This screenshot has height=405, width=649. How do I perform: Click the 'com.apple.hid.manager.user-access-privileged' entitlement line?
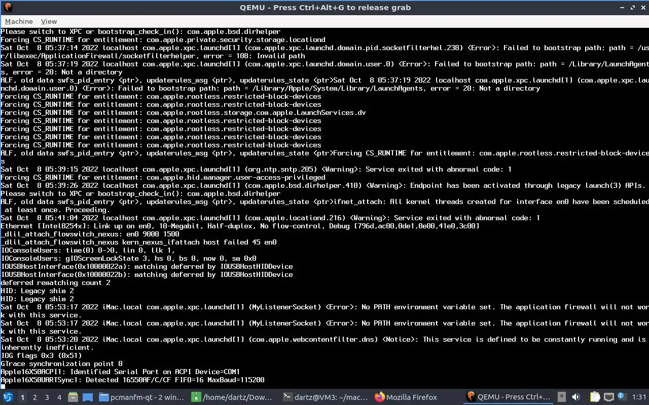pos(163,177)
